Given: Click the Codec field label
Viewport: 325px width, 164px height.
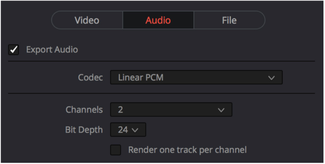Looking at the screenshot, I should [90, 77].
